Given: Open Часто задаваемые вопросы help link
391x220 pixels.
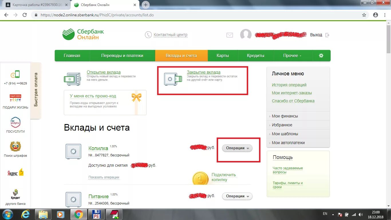Looking at the screenshot, I should tap(288, 170).
